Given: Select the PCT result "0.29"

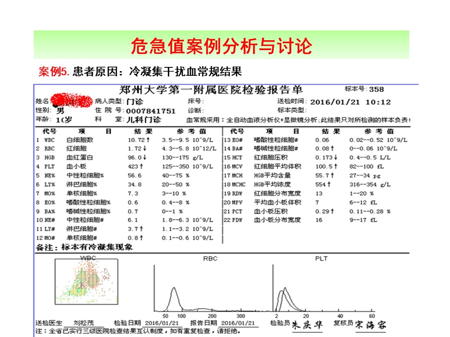Looking at the screenshot, I should tap(322, 211).
